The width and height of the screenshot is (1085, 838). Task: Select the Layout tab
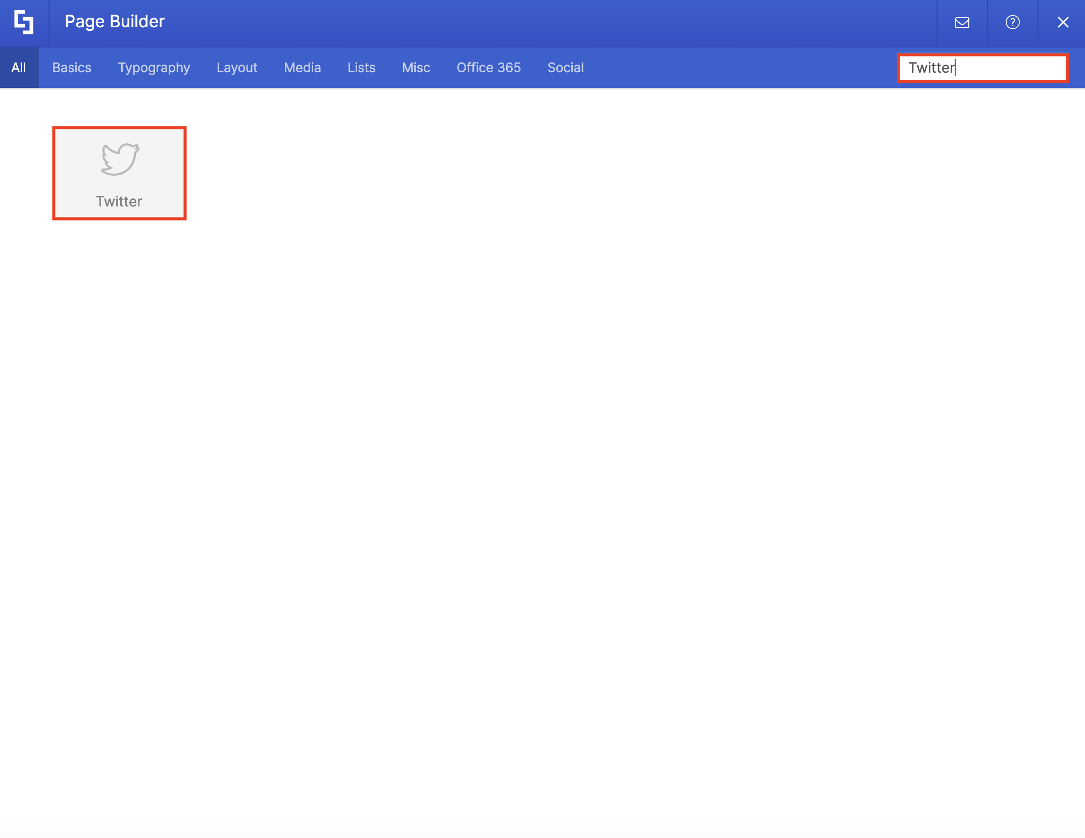tap(237, 67)
